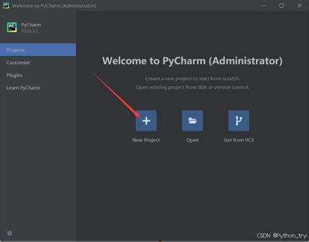Click the New Project label

(x=146, y=140)
